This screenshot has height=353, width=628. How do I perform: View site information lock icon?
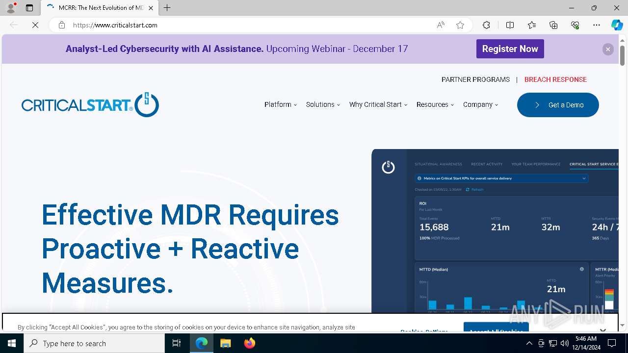(62, 25)
